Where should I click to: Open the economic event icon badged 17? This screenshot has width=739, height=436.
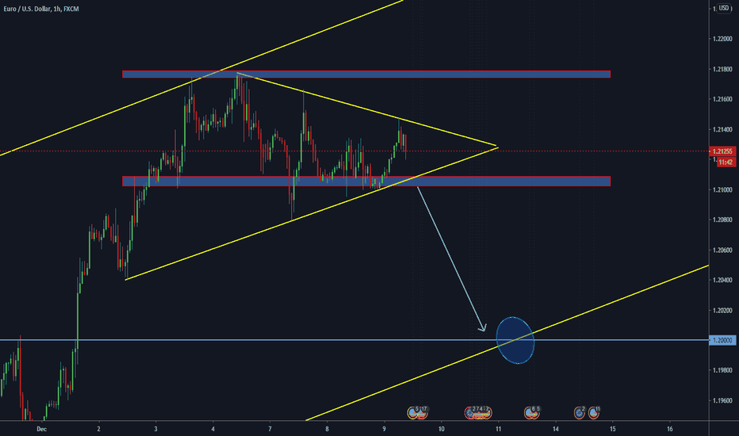point(421,413)
